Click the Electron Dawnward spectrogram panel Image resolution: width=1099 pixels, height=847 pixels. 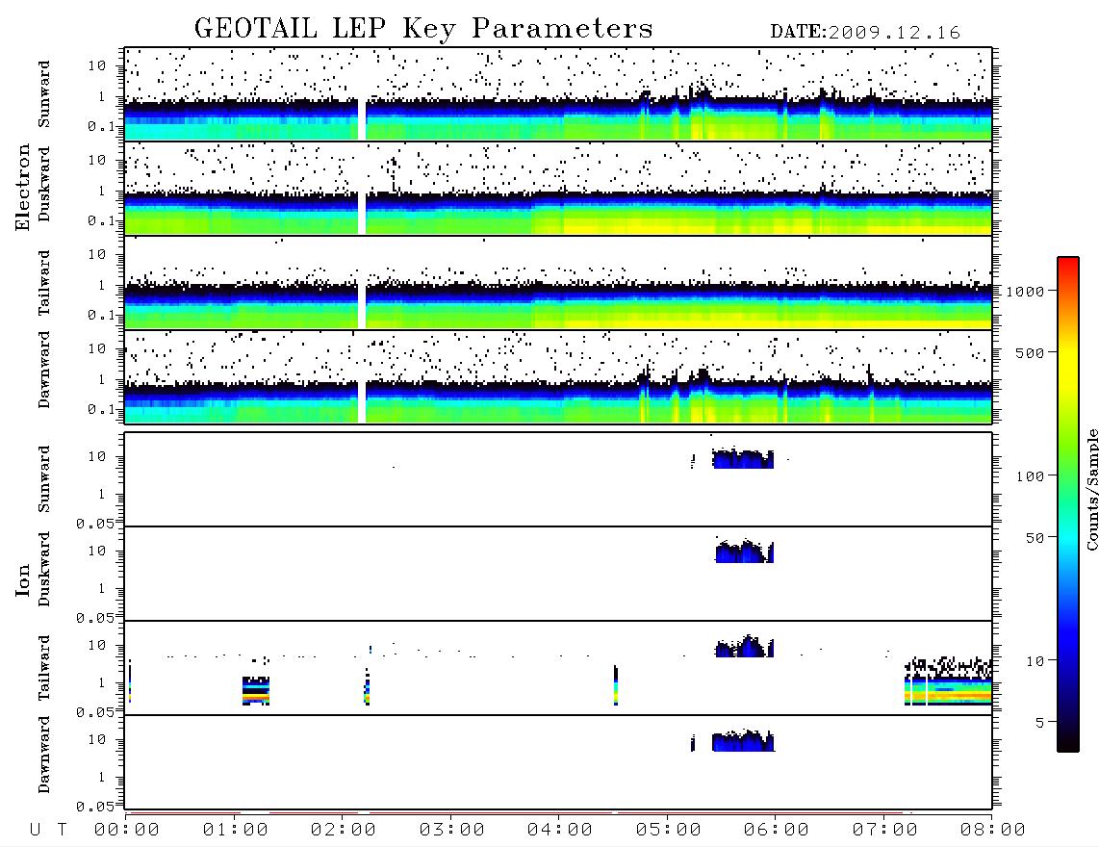[558, 376]
